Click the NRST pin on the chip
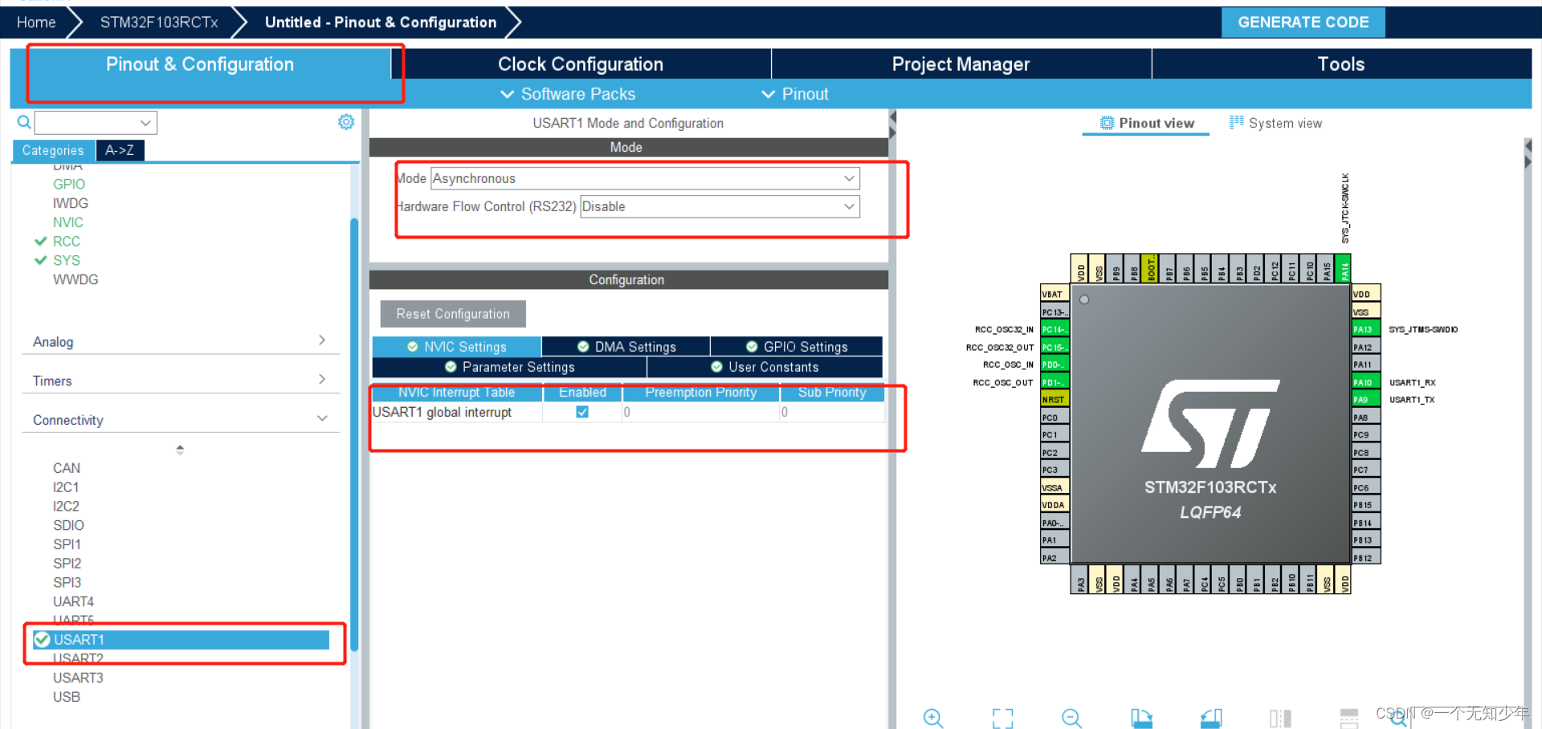1542x729 pixels. (1055, 399)
